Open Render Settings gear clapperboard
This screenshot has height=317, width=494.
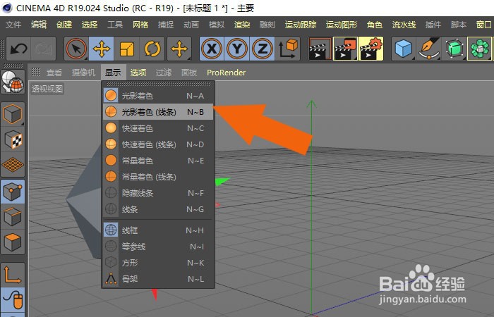tap(370, 49)
